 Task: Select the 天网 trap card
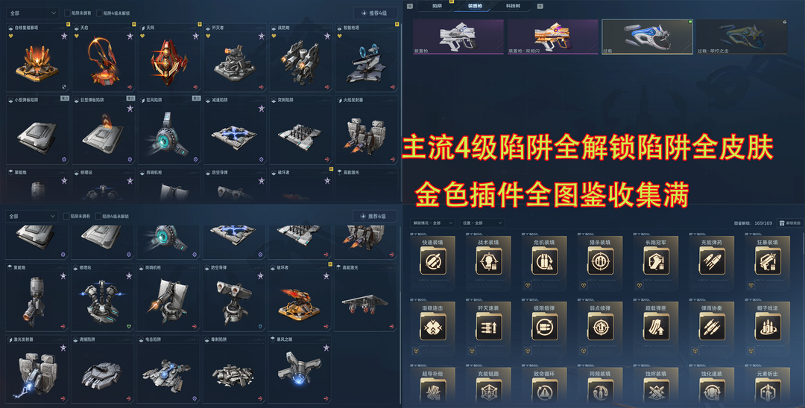click(169, 57)
